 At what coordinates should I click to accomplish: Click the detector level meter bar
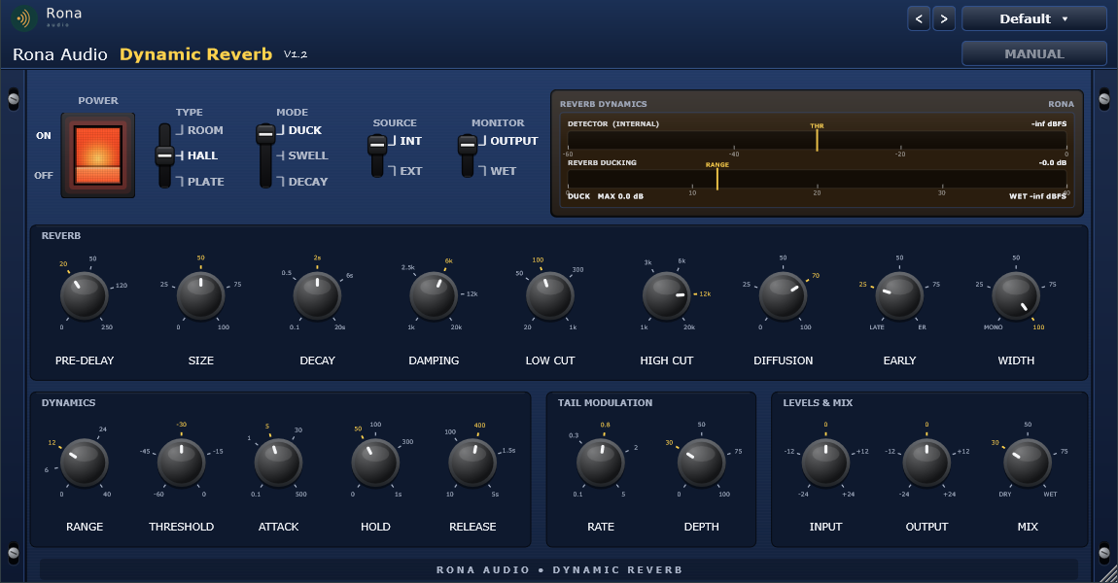817,140
